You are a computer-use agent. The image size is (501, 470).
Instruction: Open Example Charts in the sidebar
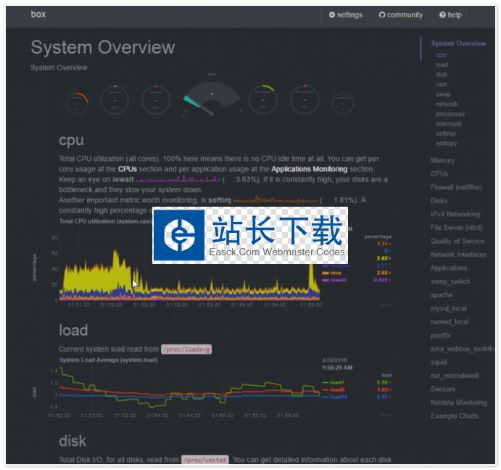(x=455, y=416)
